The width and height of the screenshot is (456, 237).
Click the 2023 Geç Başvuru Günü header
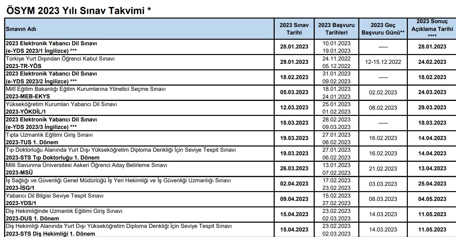tap(383, 29)
